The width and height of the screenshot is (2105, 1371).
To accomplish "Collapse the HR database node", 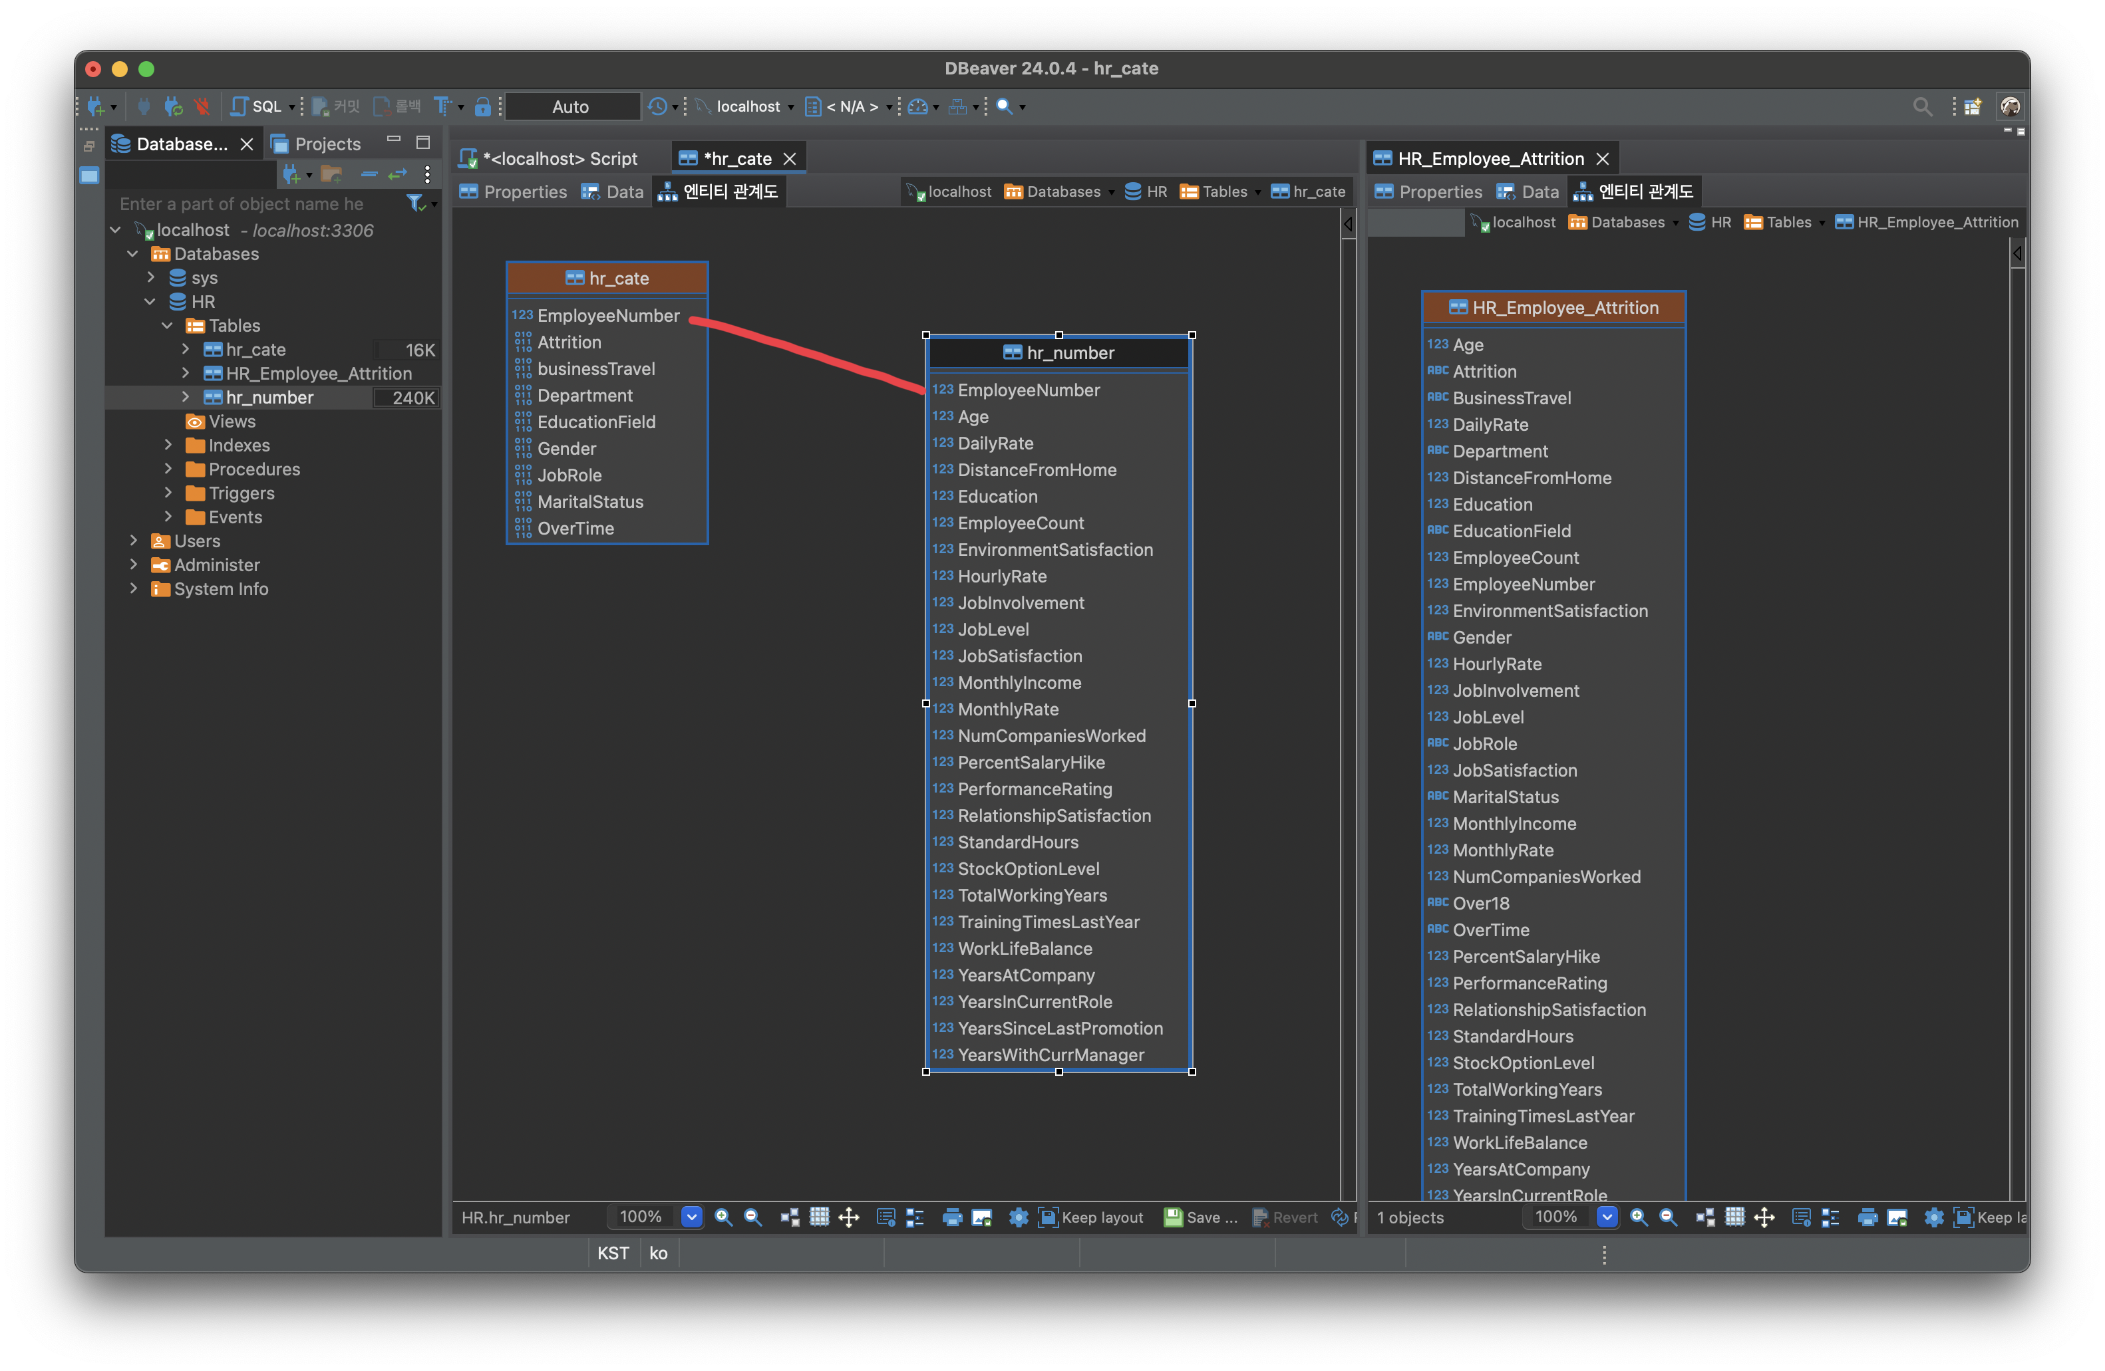I will 151,301.
